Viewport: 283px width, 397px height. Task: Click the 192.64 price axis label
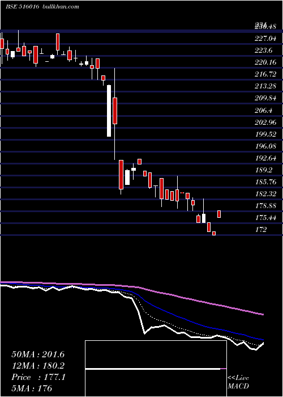[x=265, y=158]
